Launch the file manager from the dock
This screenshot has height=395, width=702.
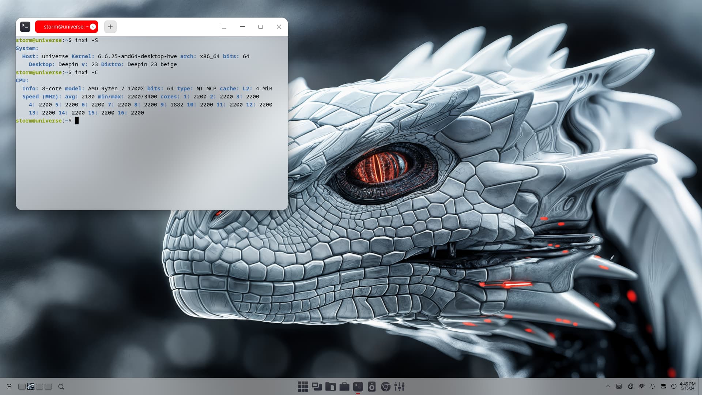pyautogui.click(x=331, y=387)
